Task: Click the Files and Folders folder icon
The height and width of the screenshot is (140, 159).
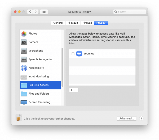Action: 24,94
